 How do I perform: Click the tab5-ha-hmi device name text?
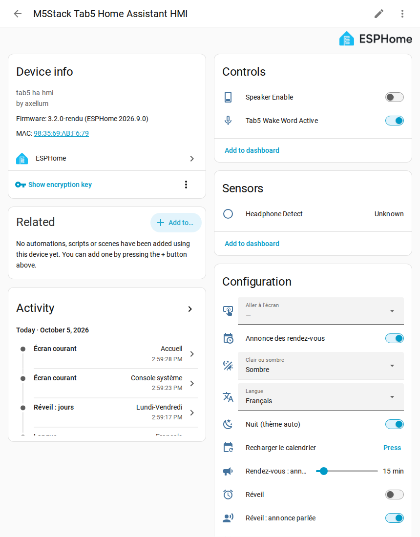(x=35, y=93)
